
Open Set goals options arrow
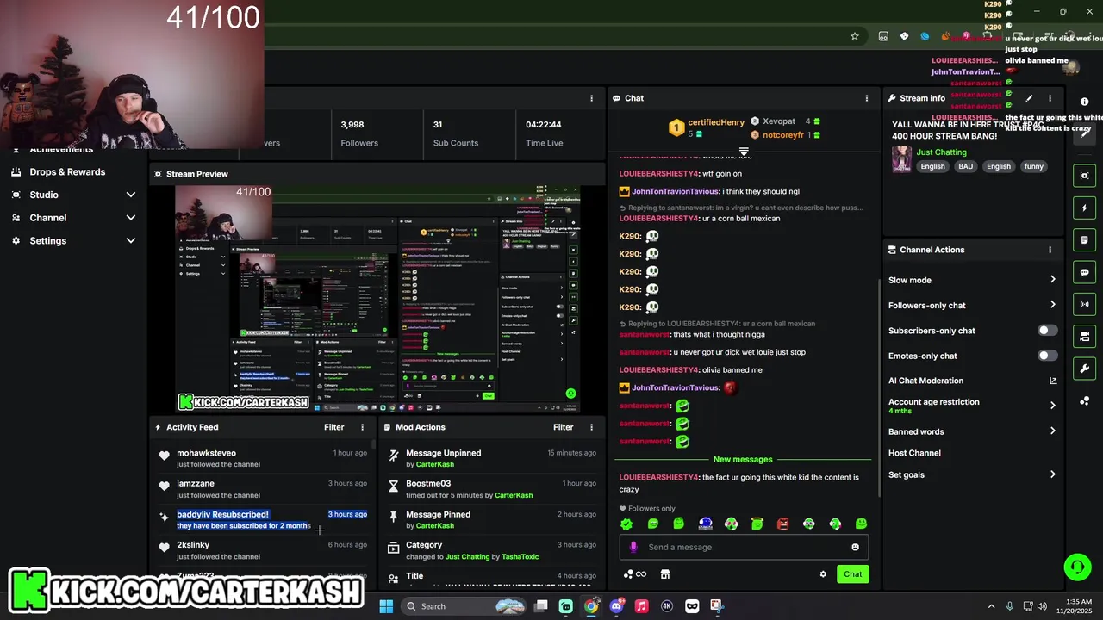[x=1052, y=474]
